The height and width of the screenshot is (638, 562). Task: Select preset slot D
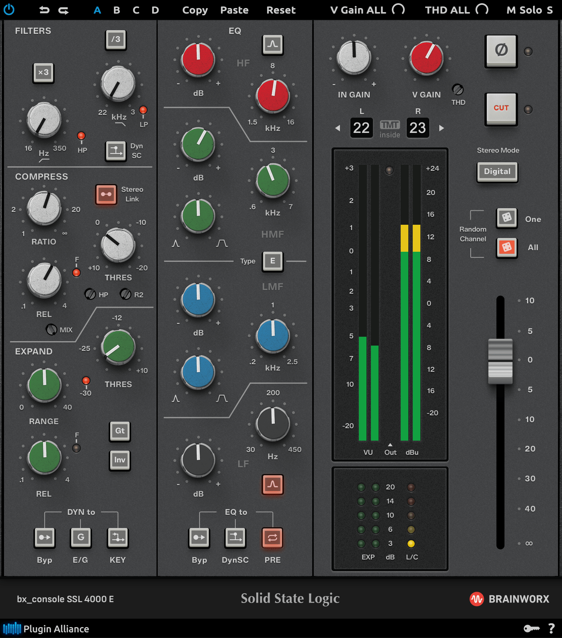[x=155, y=10]
